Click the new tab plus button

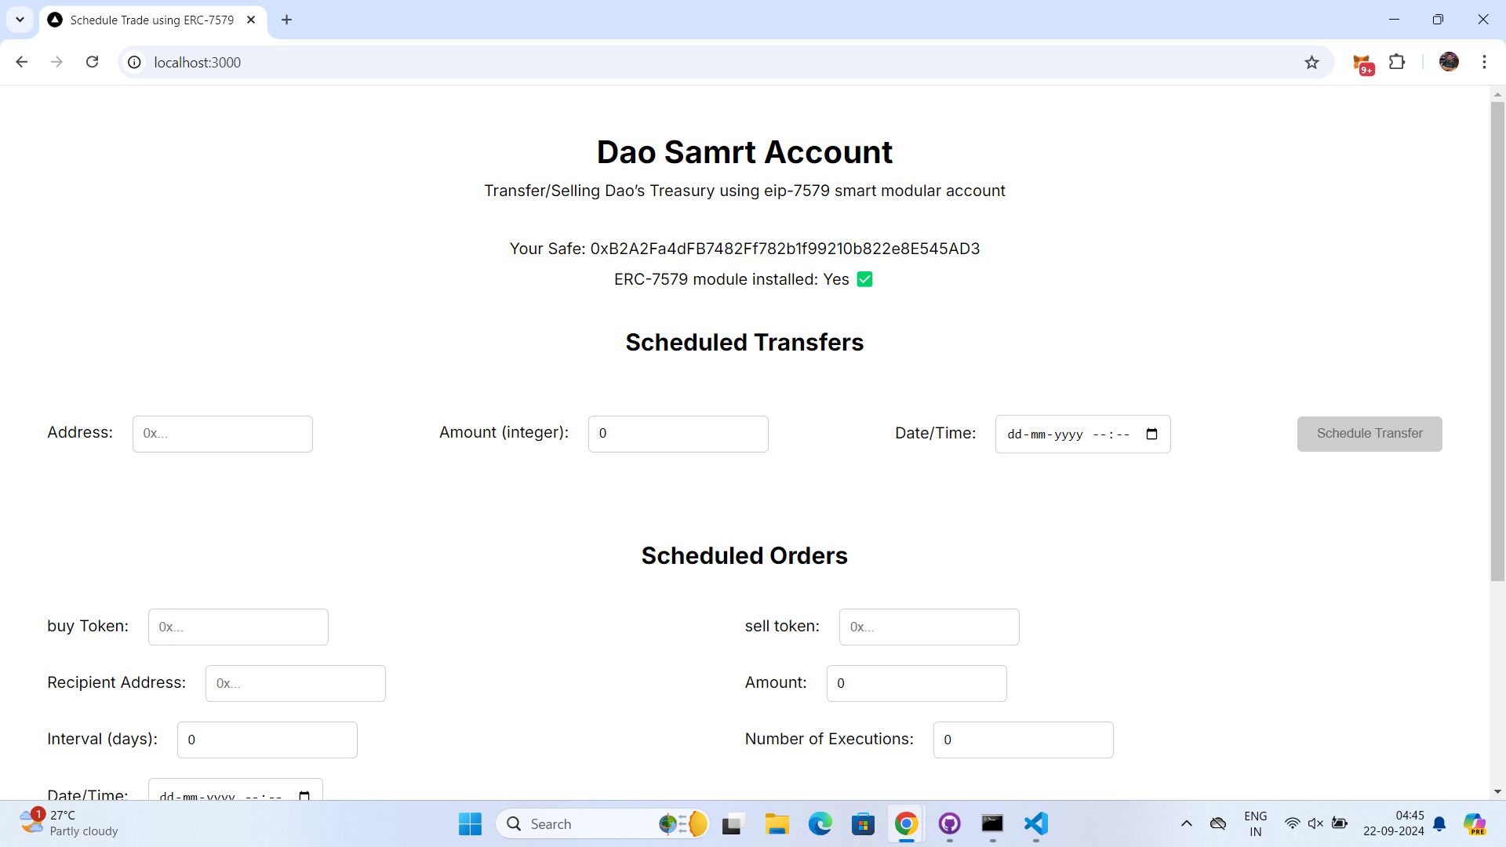pos(288,20)
